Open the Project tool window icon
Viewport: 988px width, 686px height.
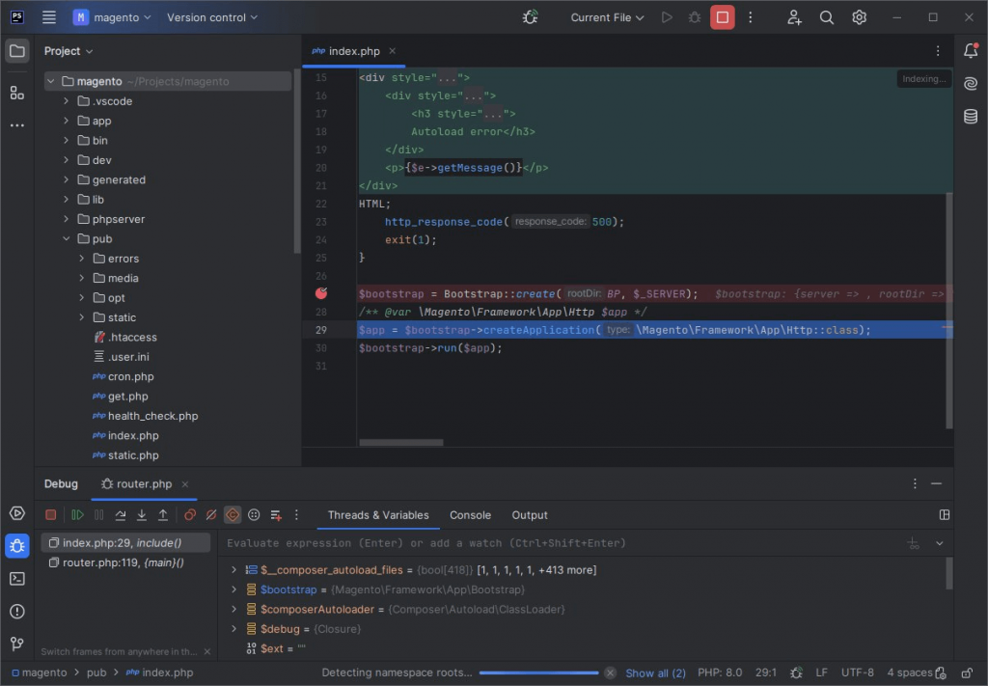click(17, 51)
